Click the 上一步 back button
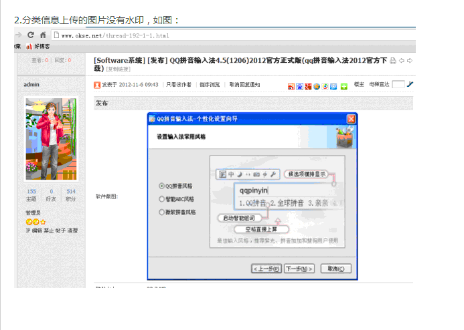Viewport: 464px width, 330px height. 266,269
